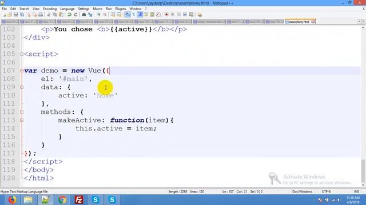The image size is (366, 205).
Task: Open the Function List panel icon
Action: 158,15
